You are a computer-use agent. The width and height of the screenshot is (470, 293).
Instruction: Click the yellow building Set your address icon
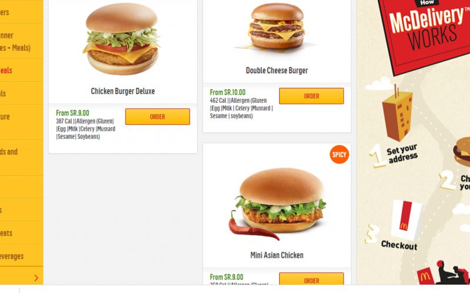click(x=397, y=114)
